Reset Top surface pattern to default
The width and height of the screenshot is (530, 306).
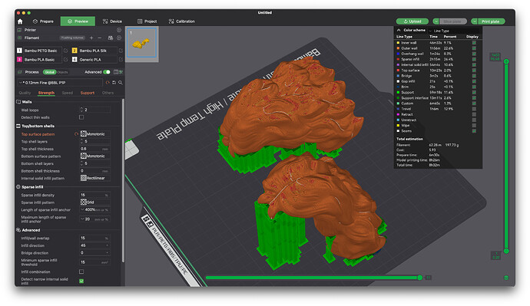click(x=76, y=134)
